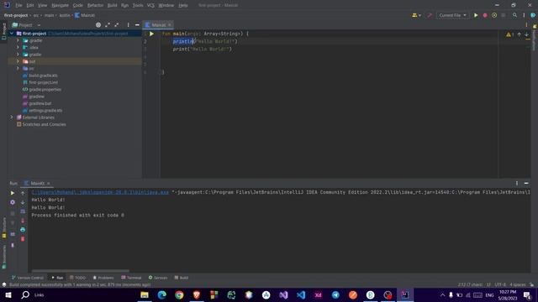Image resolution: width=538 pixels, height=302 pixels.
Task: Open the Terminal tool window
Action: [x=131, y=278]
